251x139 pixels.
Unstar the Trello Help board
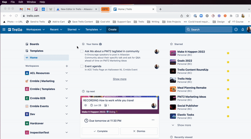coord(228,80)
